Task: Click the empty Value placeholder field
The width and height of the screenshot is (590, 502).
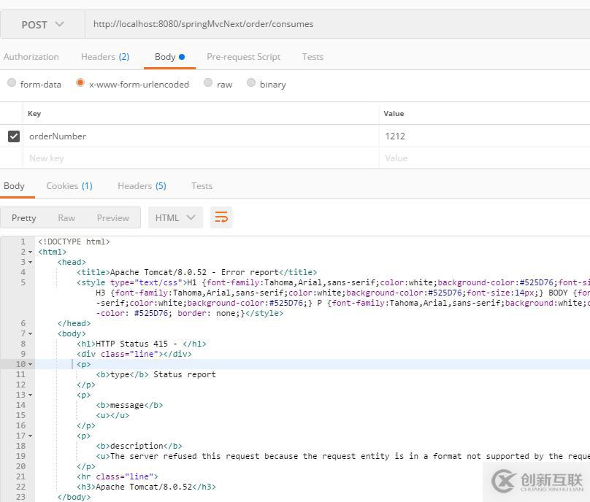Action: pyautogui.click(x=485, y=158)
